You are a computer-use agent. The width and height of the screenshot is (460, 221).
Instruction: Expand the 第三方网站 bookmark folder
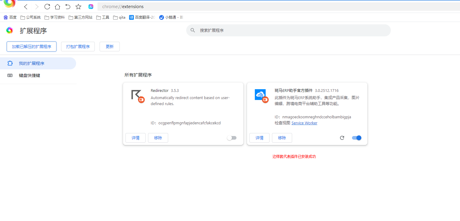(x=80, y=17)
